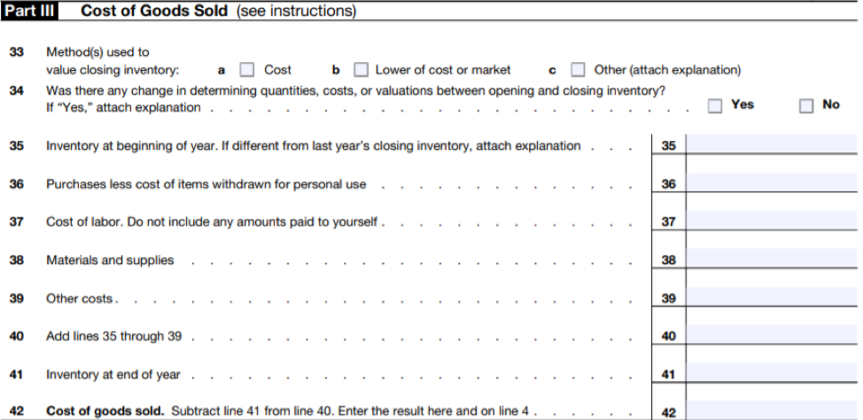Viewport: 863px width, 420px height.
Task: Mark Yes for line 34 inventory change
Action: pyautogui.click(x=715, y=105)
